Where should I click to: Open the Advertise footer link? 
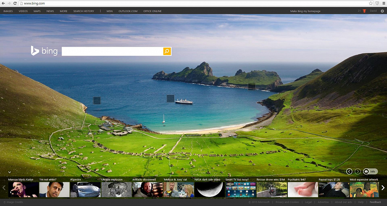click(323, 202)
